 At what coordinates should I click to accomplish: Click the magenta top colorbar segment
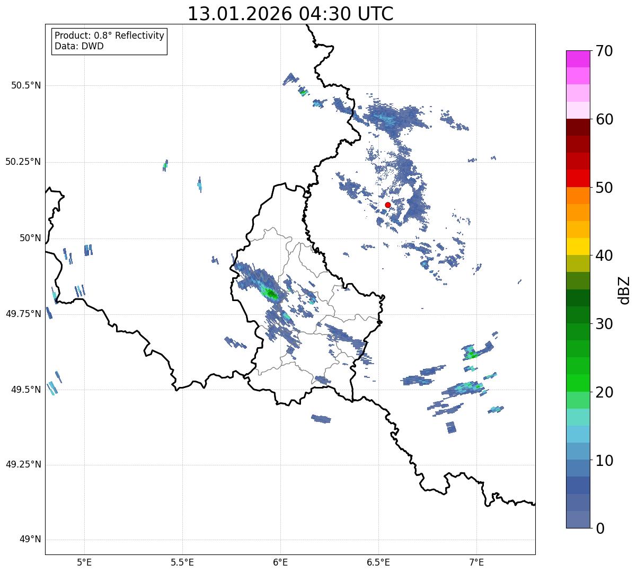[x=578, y=59]
